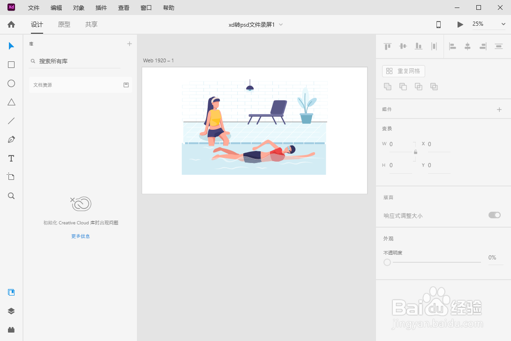The image size is (511, 341).
Task: Click the 重复网格 button
Action: pos(403,71)
